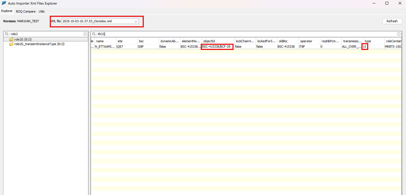This screenshot has height=195, width=406.
Task: Select the BSC-415338/BCF-29 objectId cell
Action: (217, 47)
